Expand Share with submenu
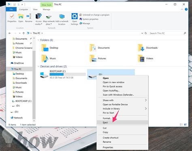 coord(122,100)
